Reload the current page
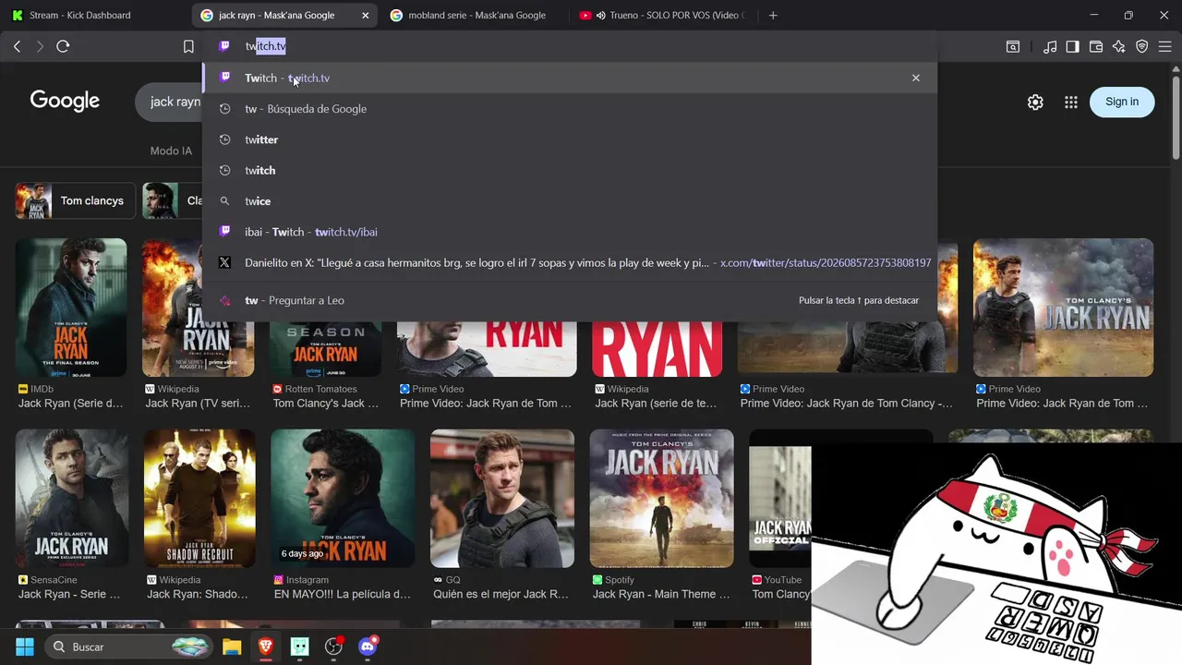 (x=63, y=46)
